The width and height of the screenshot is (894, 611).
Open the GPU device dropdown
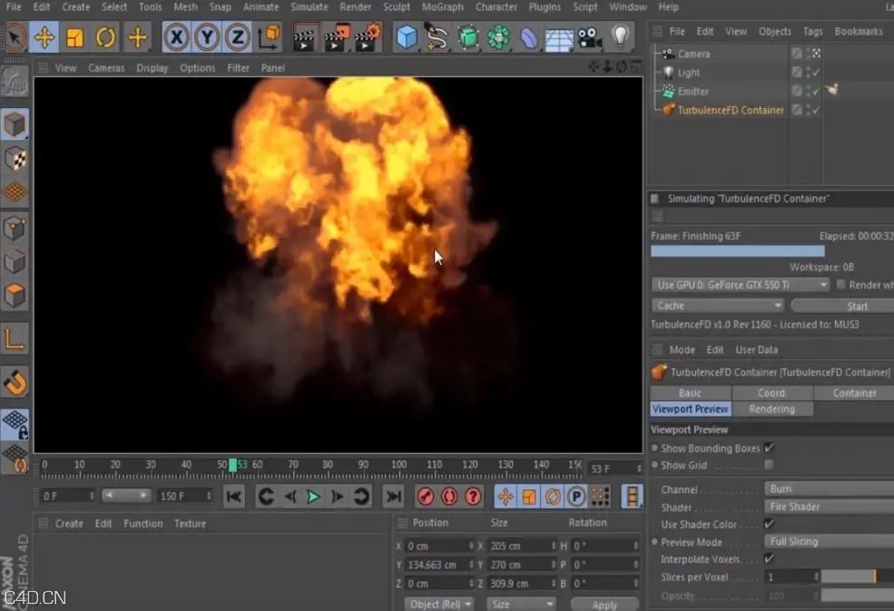pos(741,284)
